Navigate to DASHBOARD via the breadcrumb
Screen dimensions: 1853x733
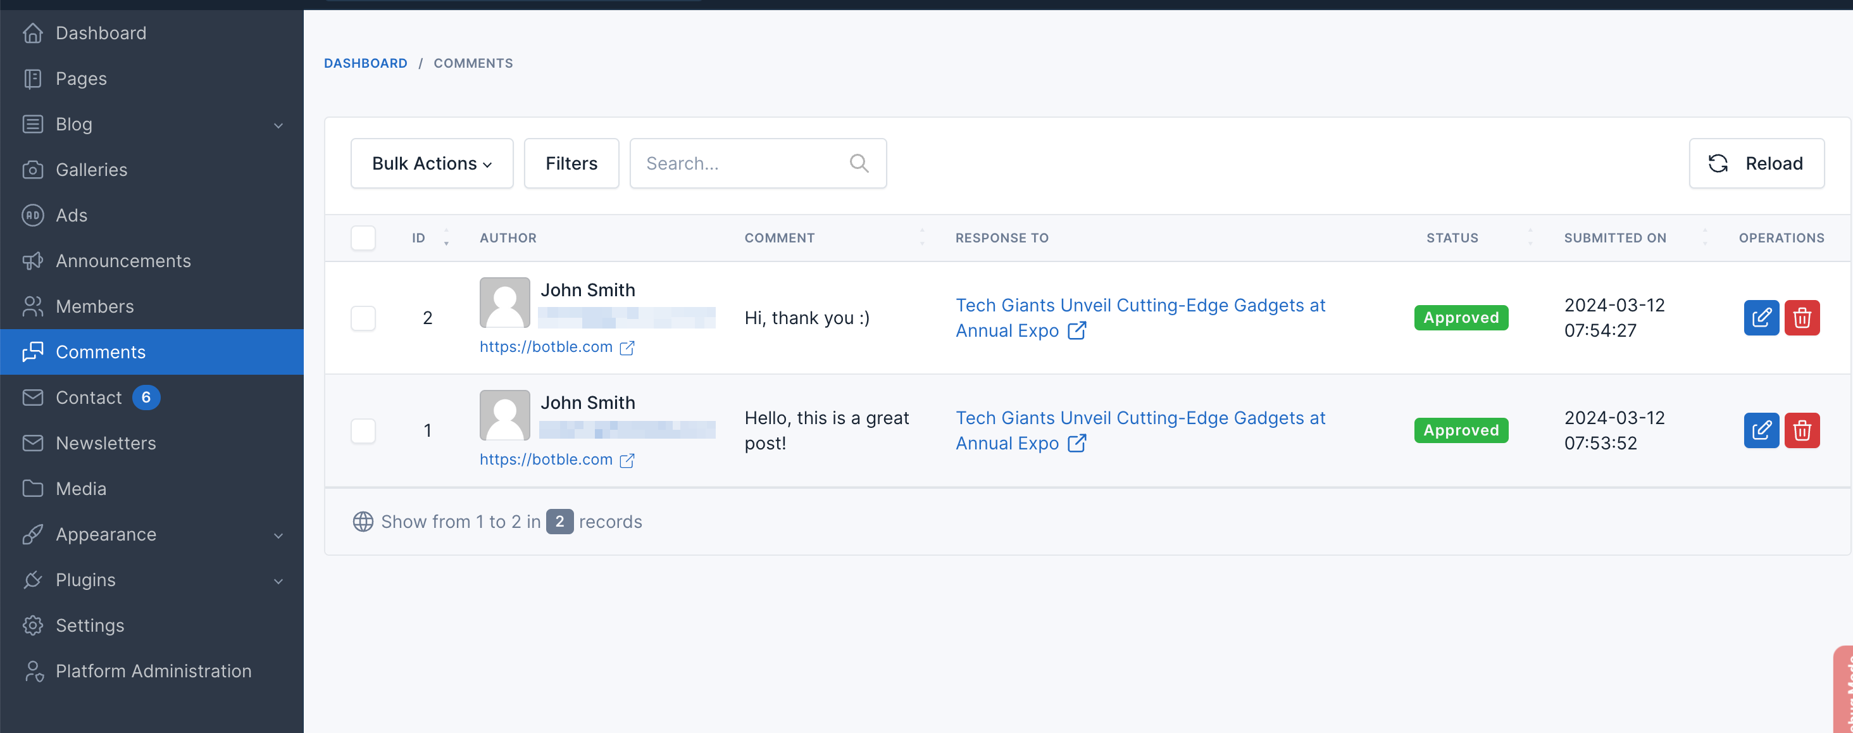pyautogui.click(x=365, y=63)
